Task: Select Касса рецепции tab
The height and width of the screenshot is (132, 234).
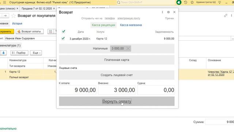Action: (x=103, y=25)
